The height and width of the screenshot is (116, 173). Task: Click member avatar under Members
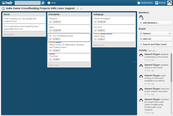tap(141, 17)
